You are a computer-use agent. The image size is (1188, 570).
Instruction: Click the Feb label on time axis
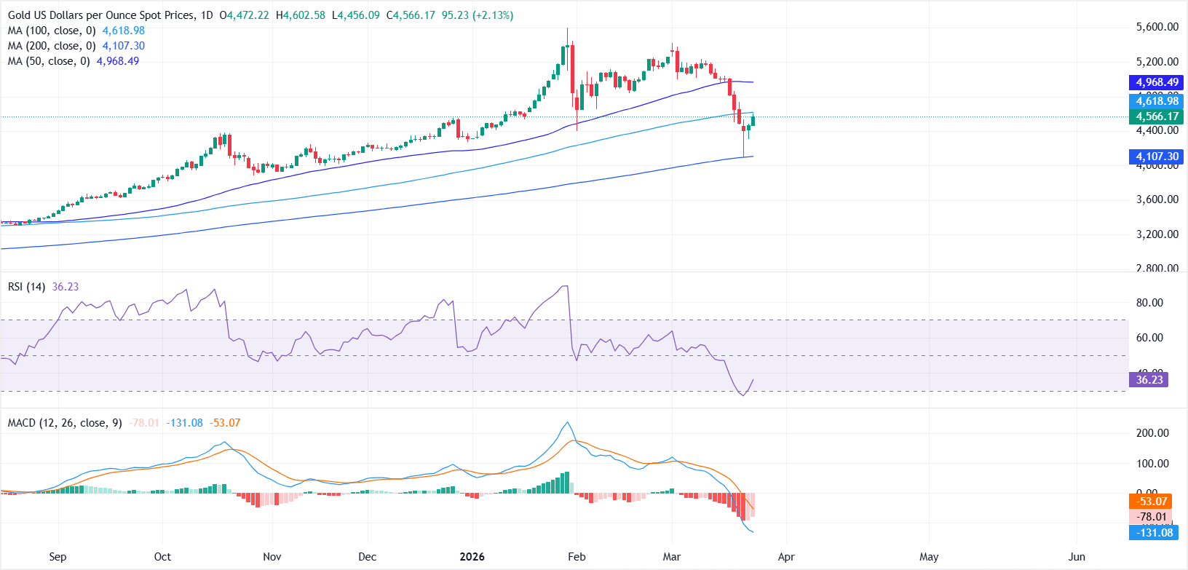(x=577, y=557)
